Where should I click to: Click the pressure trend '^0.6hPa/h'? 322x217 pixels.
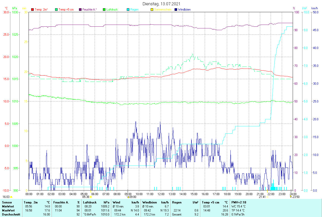89,214
